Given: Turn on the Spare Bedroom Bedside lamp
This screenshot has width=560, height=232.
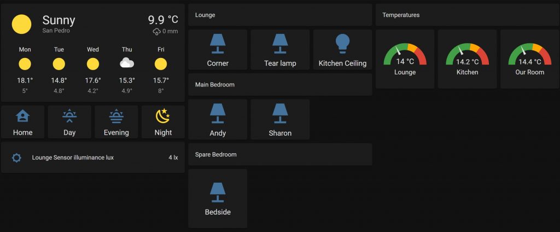Looking at the screenshot, I should pos(218,192).
